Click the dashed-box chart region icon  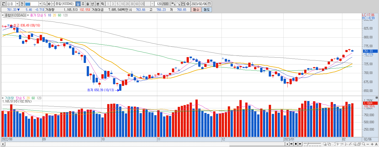tap(333, 144)
